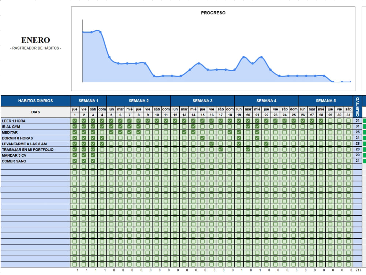Uncheck MANDAR 3 CV on day 3
Screen dimensions: 366x275
point(93,155)
